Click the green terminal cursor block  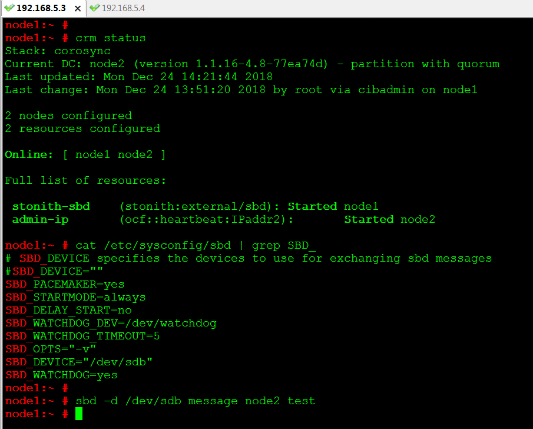click(x=79, y=414)
